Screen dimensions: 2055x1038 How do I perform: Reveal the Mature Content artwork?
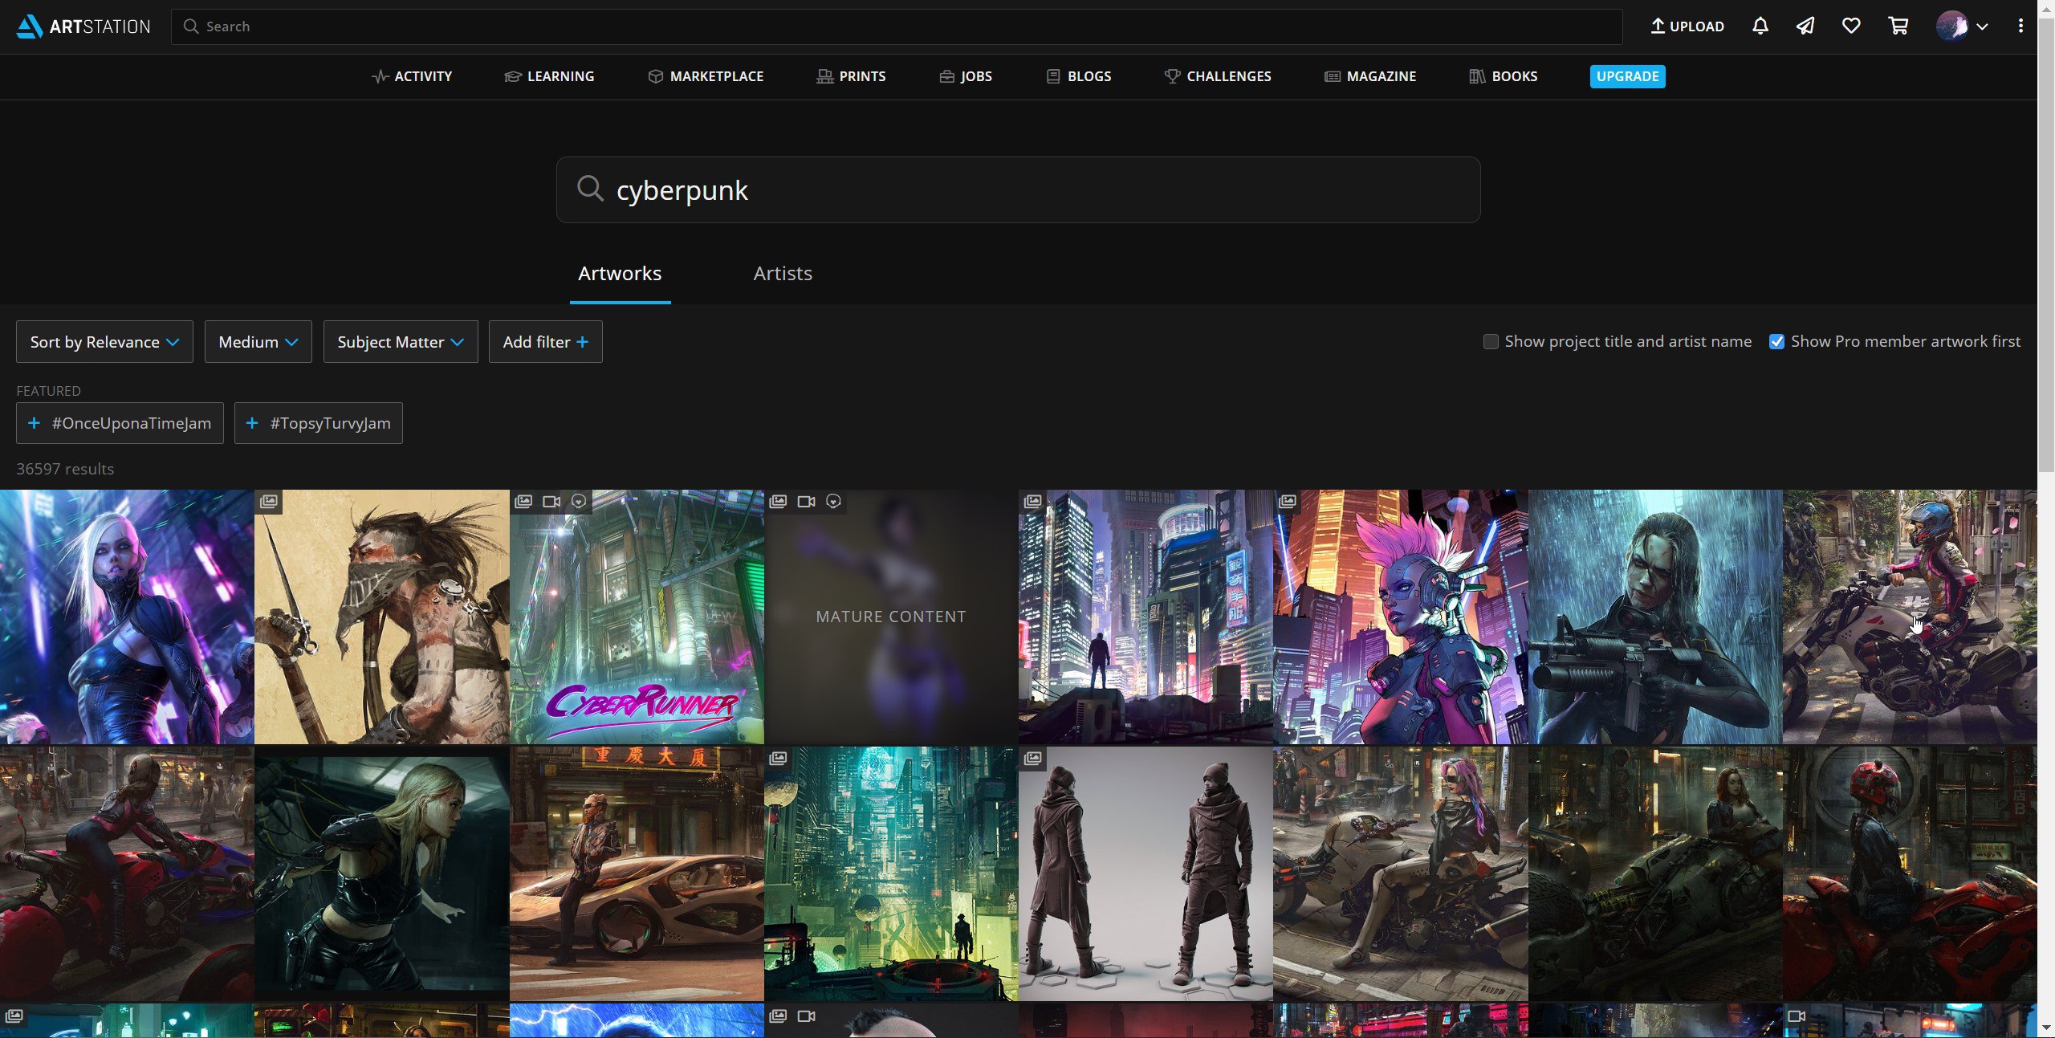pos(891,617)
